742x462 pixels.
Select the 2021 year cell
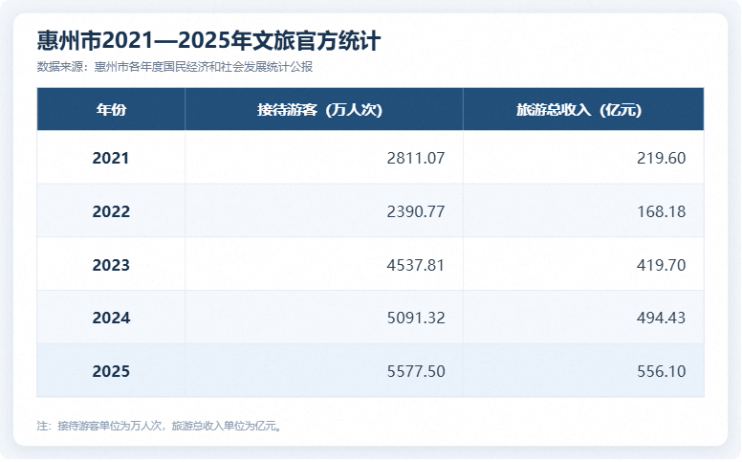click(111, 158)
